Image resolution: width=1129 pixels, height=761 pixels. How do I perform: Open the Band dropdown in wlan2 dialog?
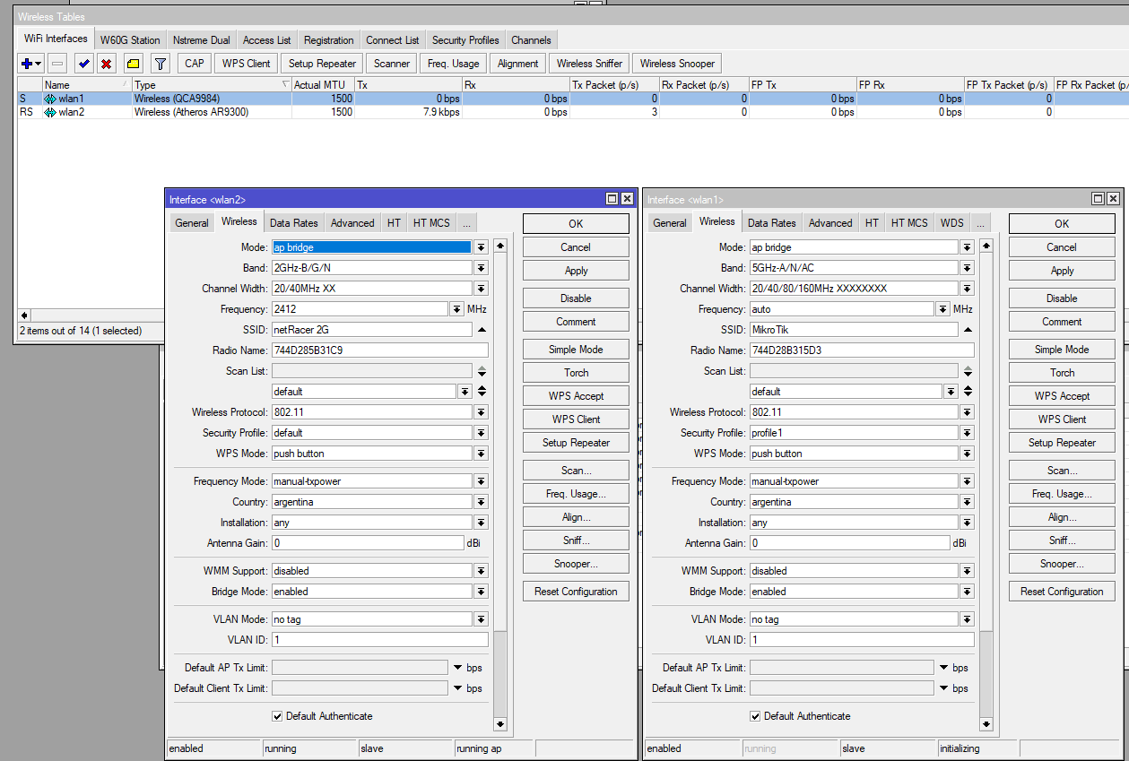point(482,268)
